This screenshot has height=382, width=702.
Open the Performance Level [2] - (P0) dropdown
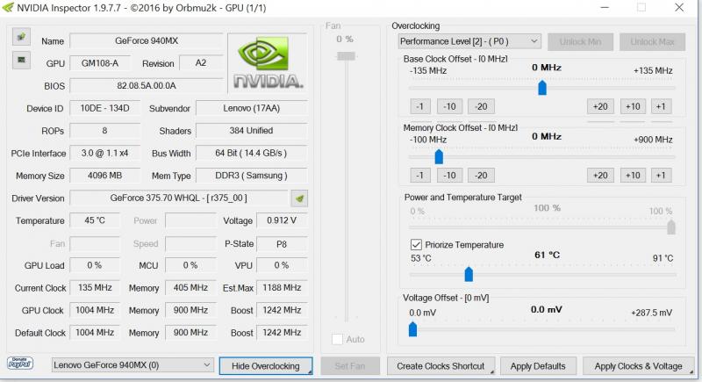tap(469, 41)
